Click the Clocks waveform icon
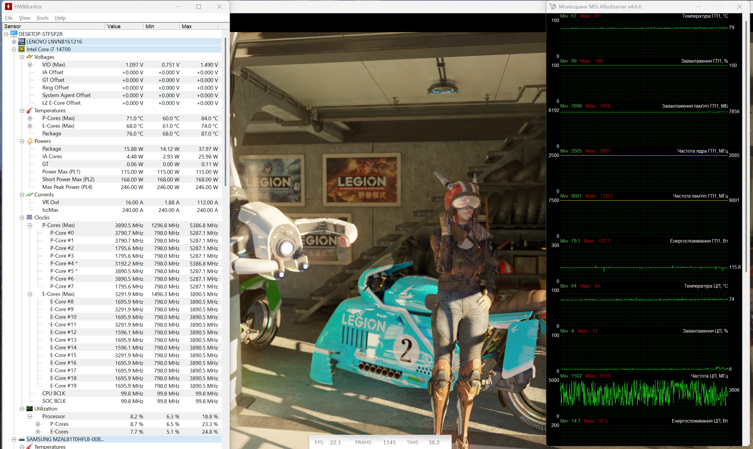Image resolution: width=753 pixels, height=449 pixels. 29,217
